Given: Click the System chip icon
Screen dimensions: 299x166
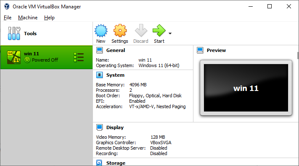Looking at the screenshot, I should coord(99,75).
